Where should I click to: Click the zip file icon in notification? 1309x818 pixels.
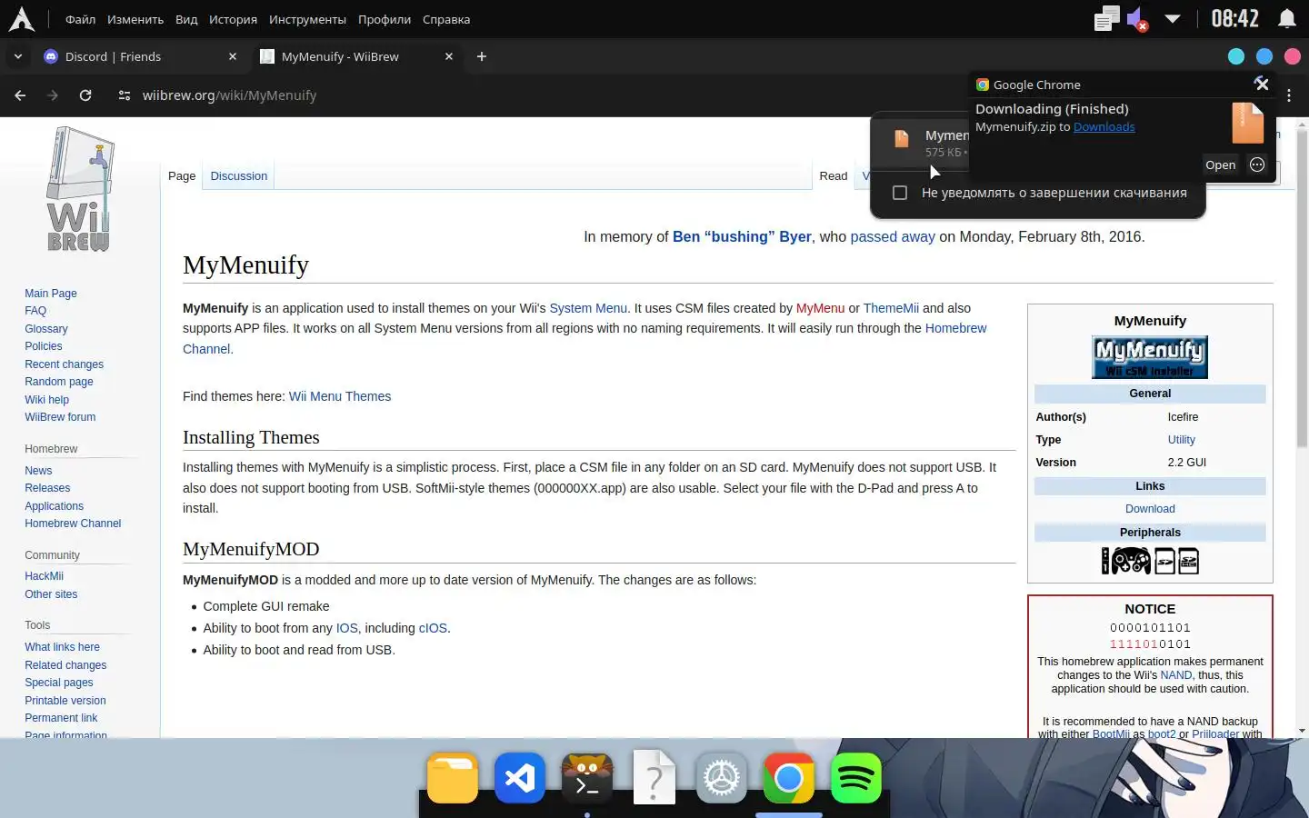[x=1247, y=123]
